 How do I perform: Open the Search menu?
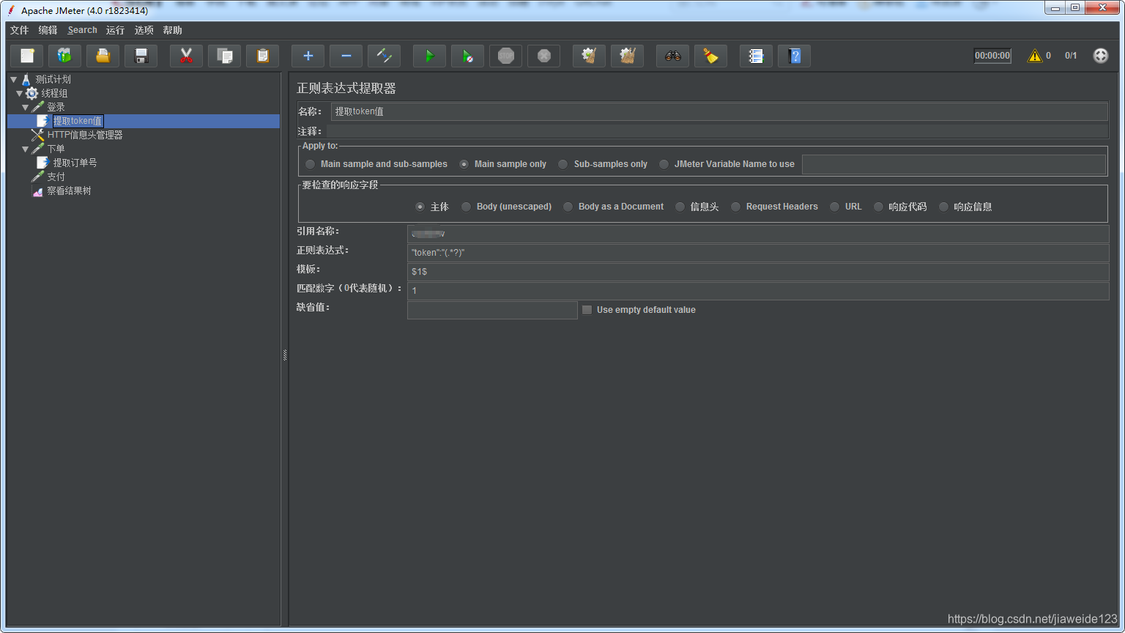tap(82, 30)
